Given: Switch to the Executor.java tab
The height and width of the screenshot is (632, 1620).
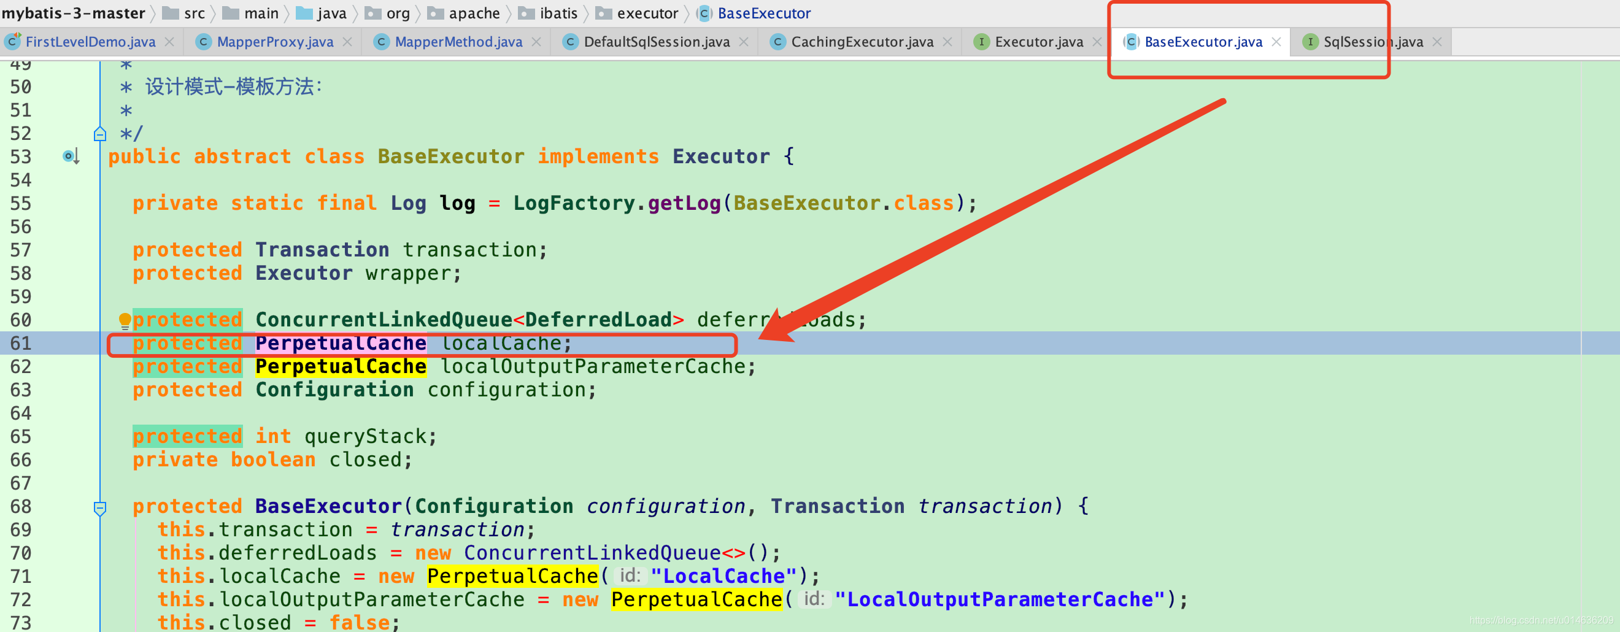Looking at the screenshot, I should (1039, 42).
